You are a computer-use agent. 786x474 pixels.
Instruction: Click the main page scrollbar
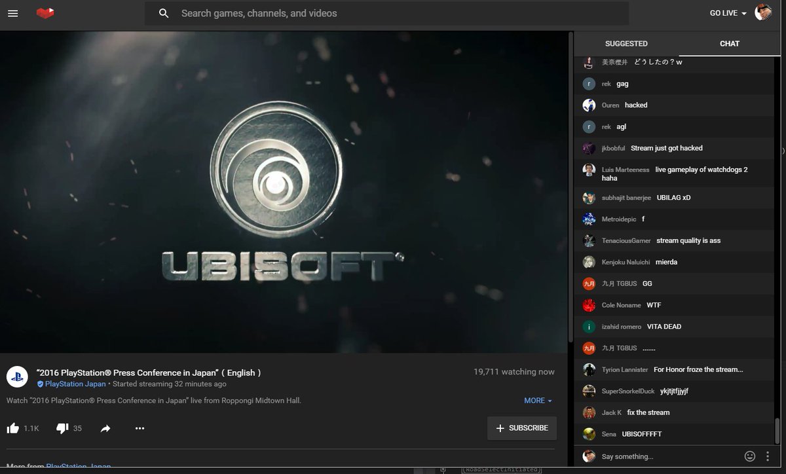pyautogui.click(x=571, y=187)
